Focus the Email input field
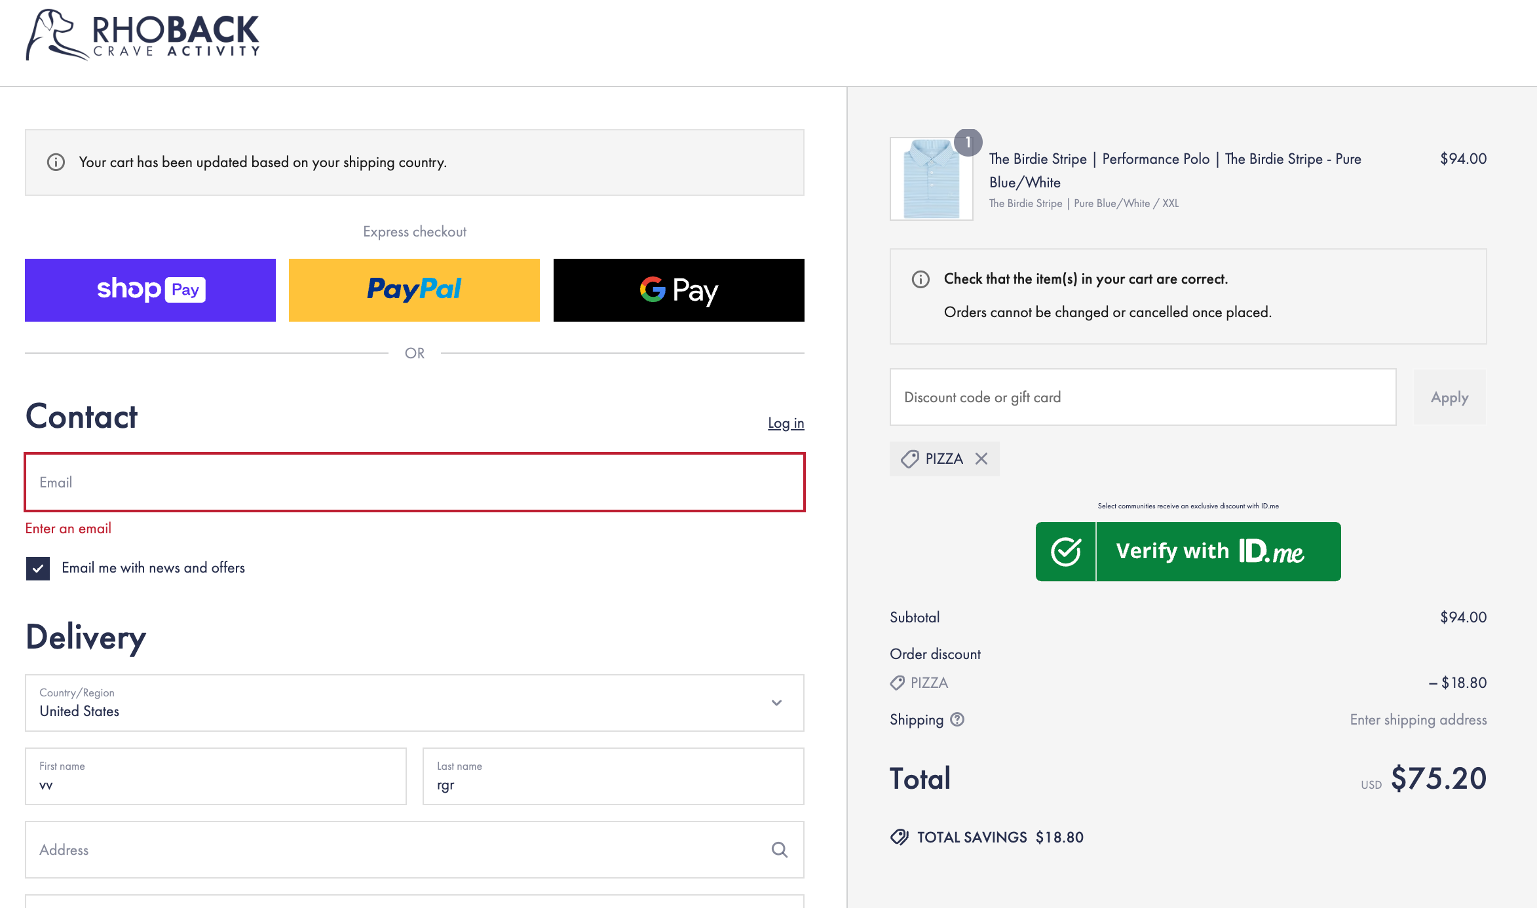Viewport: 1537px width, 908px height. (x=414, y=482)
